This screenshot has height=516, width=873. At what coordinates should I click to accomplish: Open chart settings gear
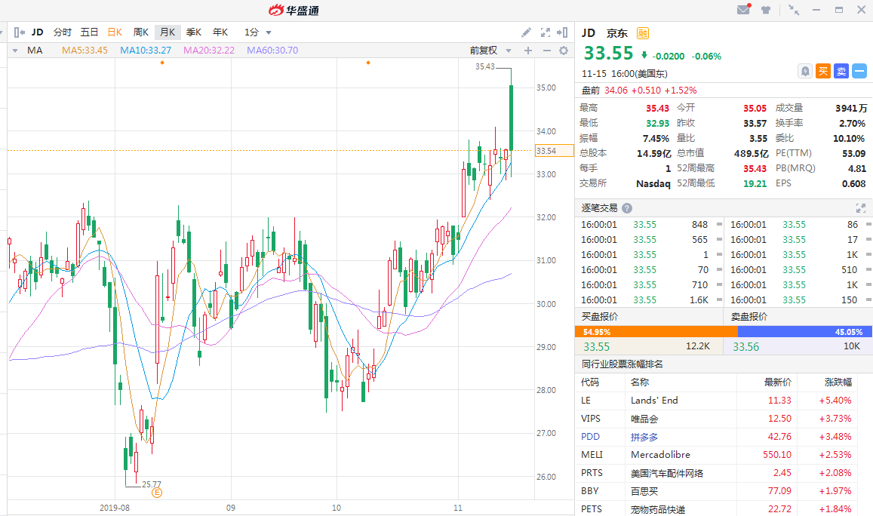(564, 51)
